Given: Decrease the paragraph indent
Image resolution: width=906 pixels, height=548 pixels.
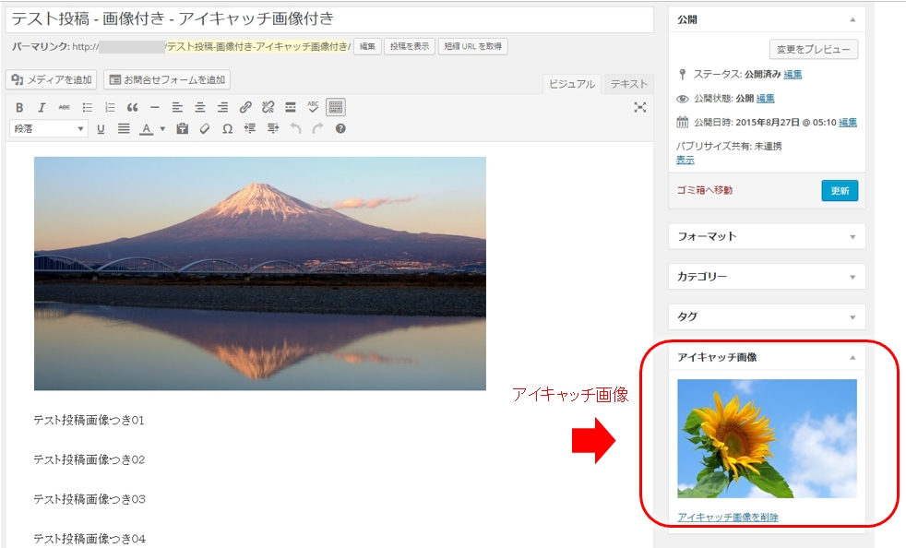Looking at the screenshot, I should click(250, 129).
